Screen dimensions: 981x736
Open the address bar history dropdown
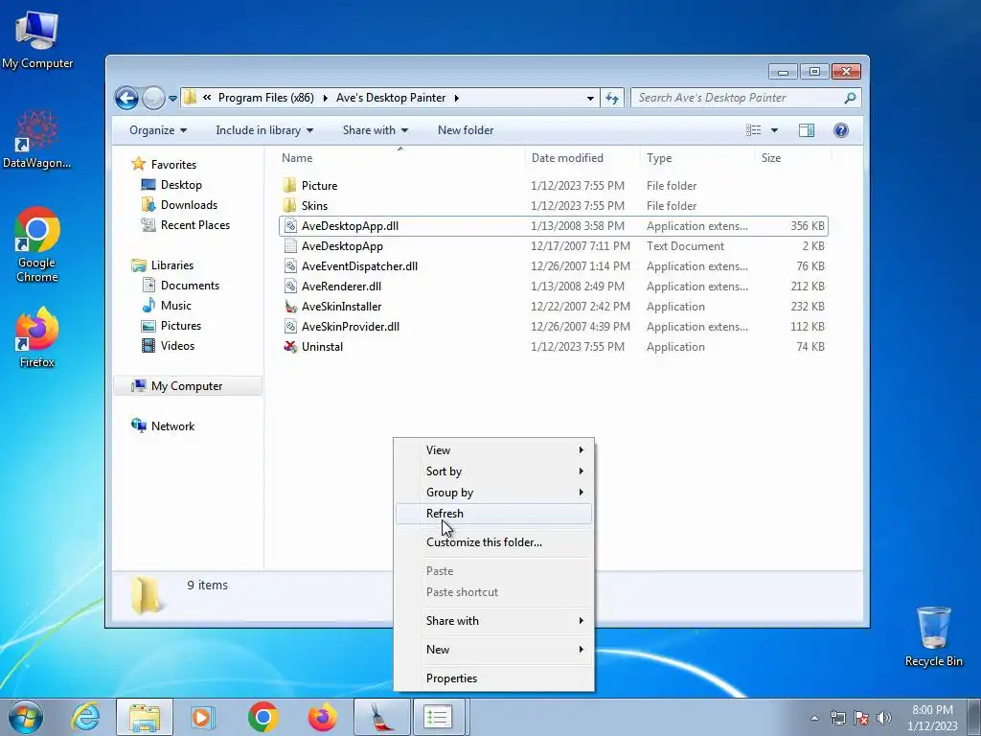pos(590,99)
